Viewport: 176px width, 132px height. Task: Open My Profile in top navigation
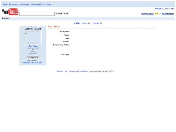click(x=48, y=4)
